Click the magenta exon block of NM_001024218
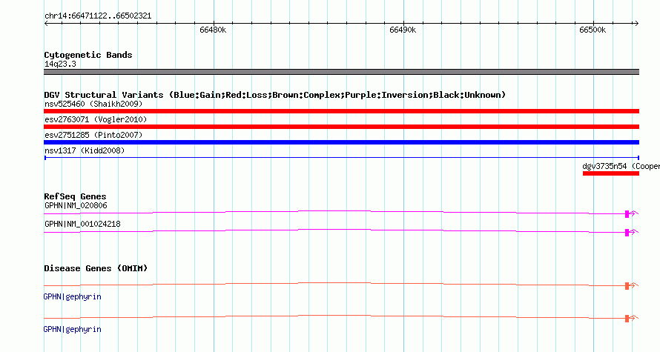This screenshot has width=660, height=352. click(627, 233)
